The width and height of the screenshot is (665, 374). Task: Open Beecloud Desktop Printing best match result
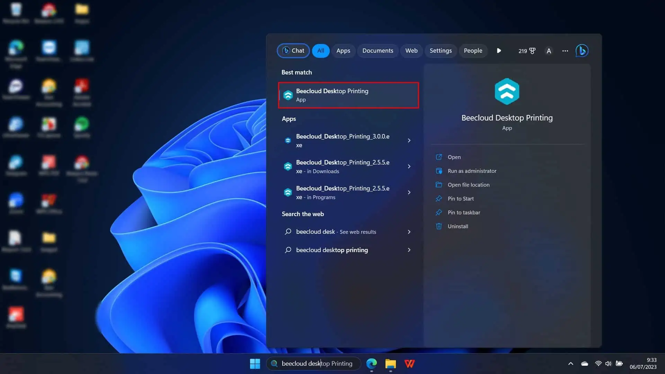[348, 95]
